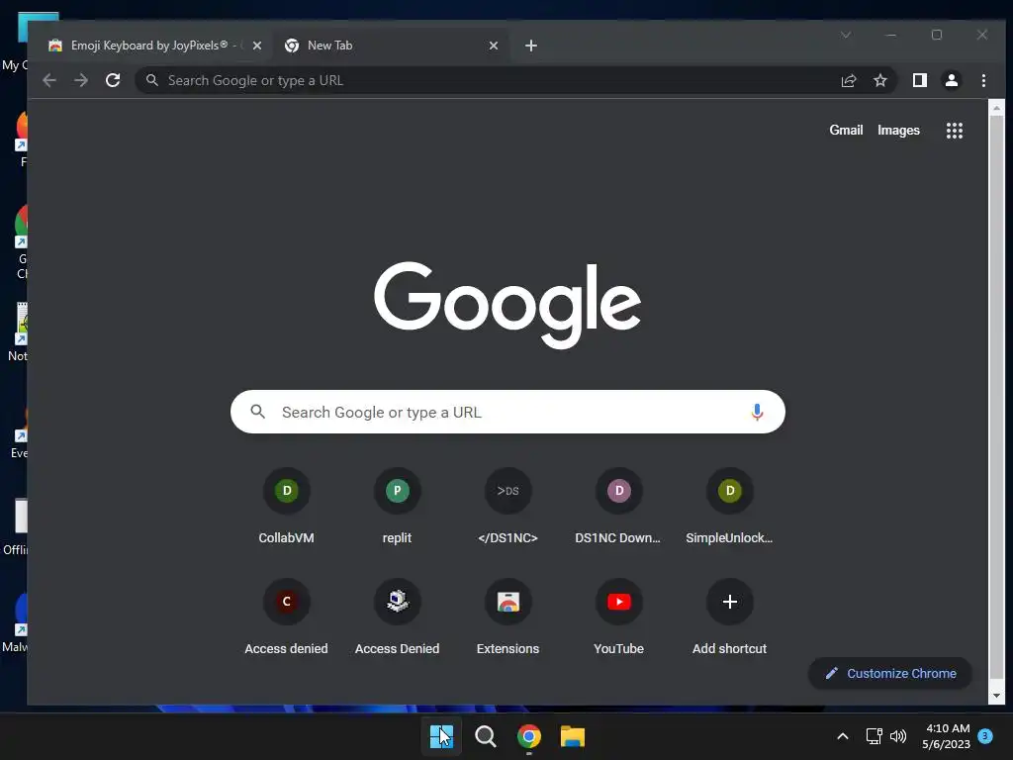Screen dimensions: 1013x760
Task: Open Windows taskbar search
Action: tap(485, 736)
